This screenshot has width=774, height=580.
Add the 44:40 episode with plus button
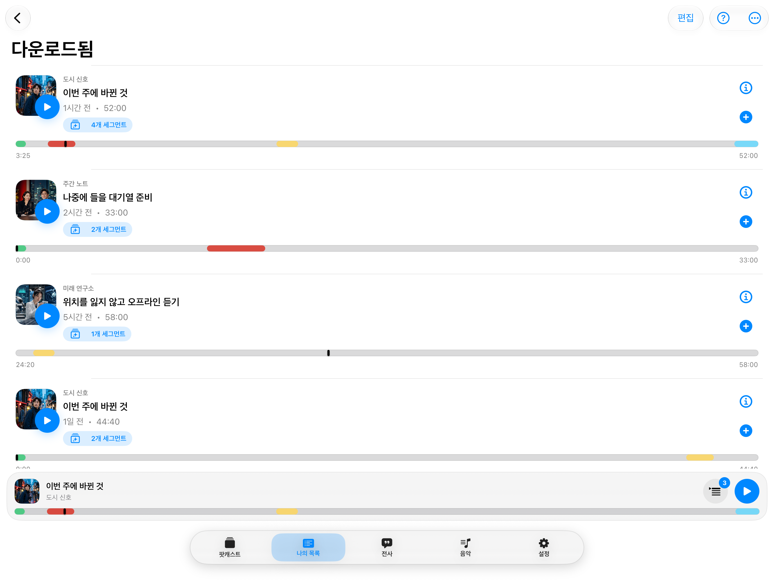click(746, 431)
